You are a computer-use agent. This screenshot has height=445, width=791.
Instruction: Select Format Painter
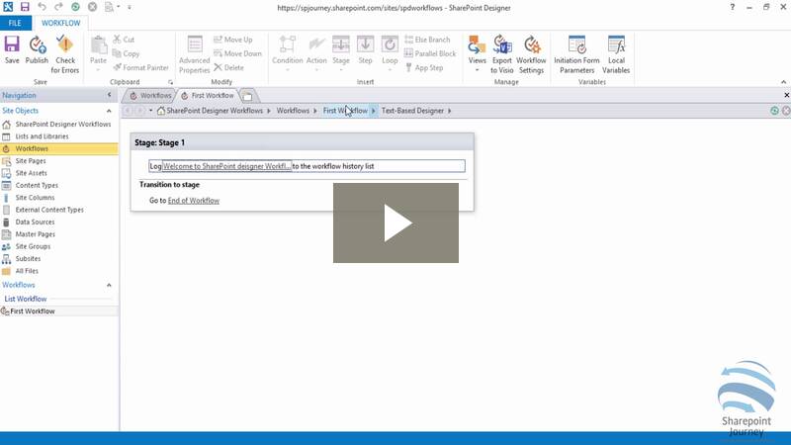click(140, 67)
